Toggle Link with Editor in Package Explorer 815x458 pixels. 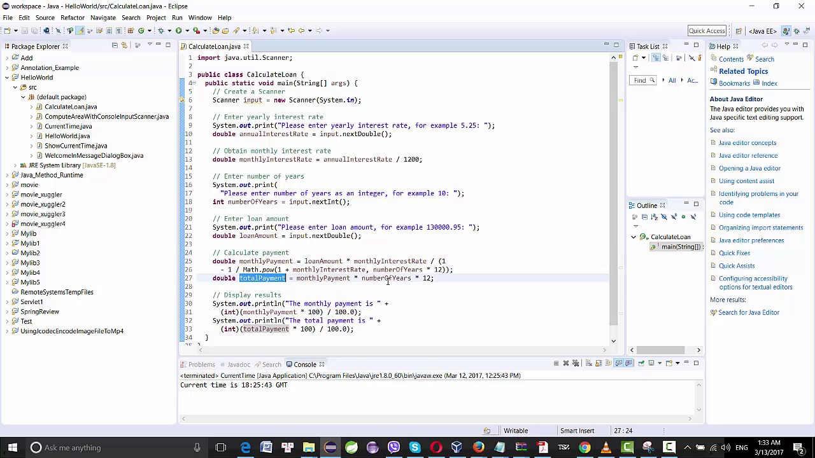tap(124, 45)
